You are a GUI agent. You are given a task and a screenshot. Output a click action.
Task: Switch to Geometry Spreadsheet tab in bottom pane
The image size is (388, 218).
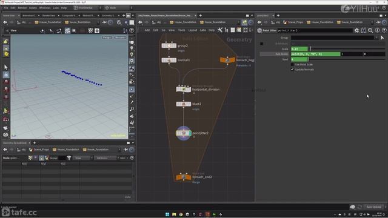tap(15, 143)
